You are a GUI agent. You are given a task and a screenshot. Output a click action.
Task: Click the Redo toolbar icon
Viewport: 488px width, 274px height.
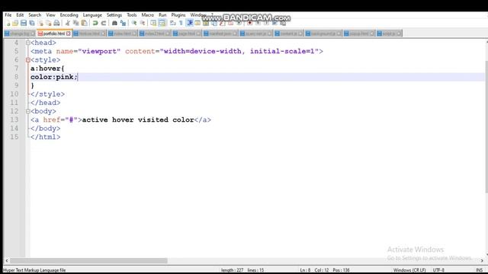(x=104, y=24)
